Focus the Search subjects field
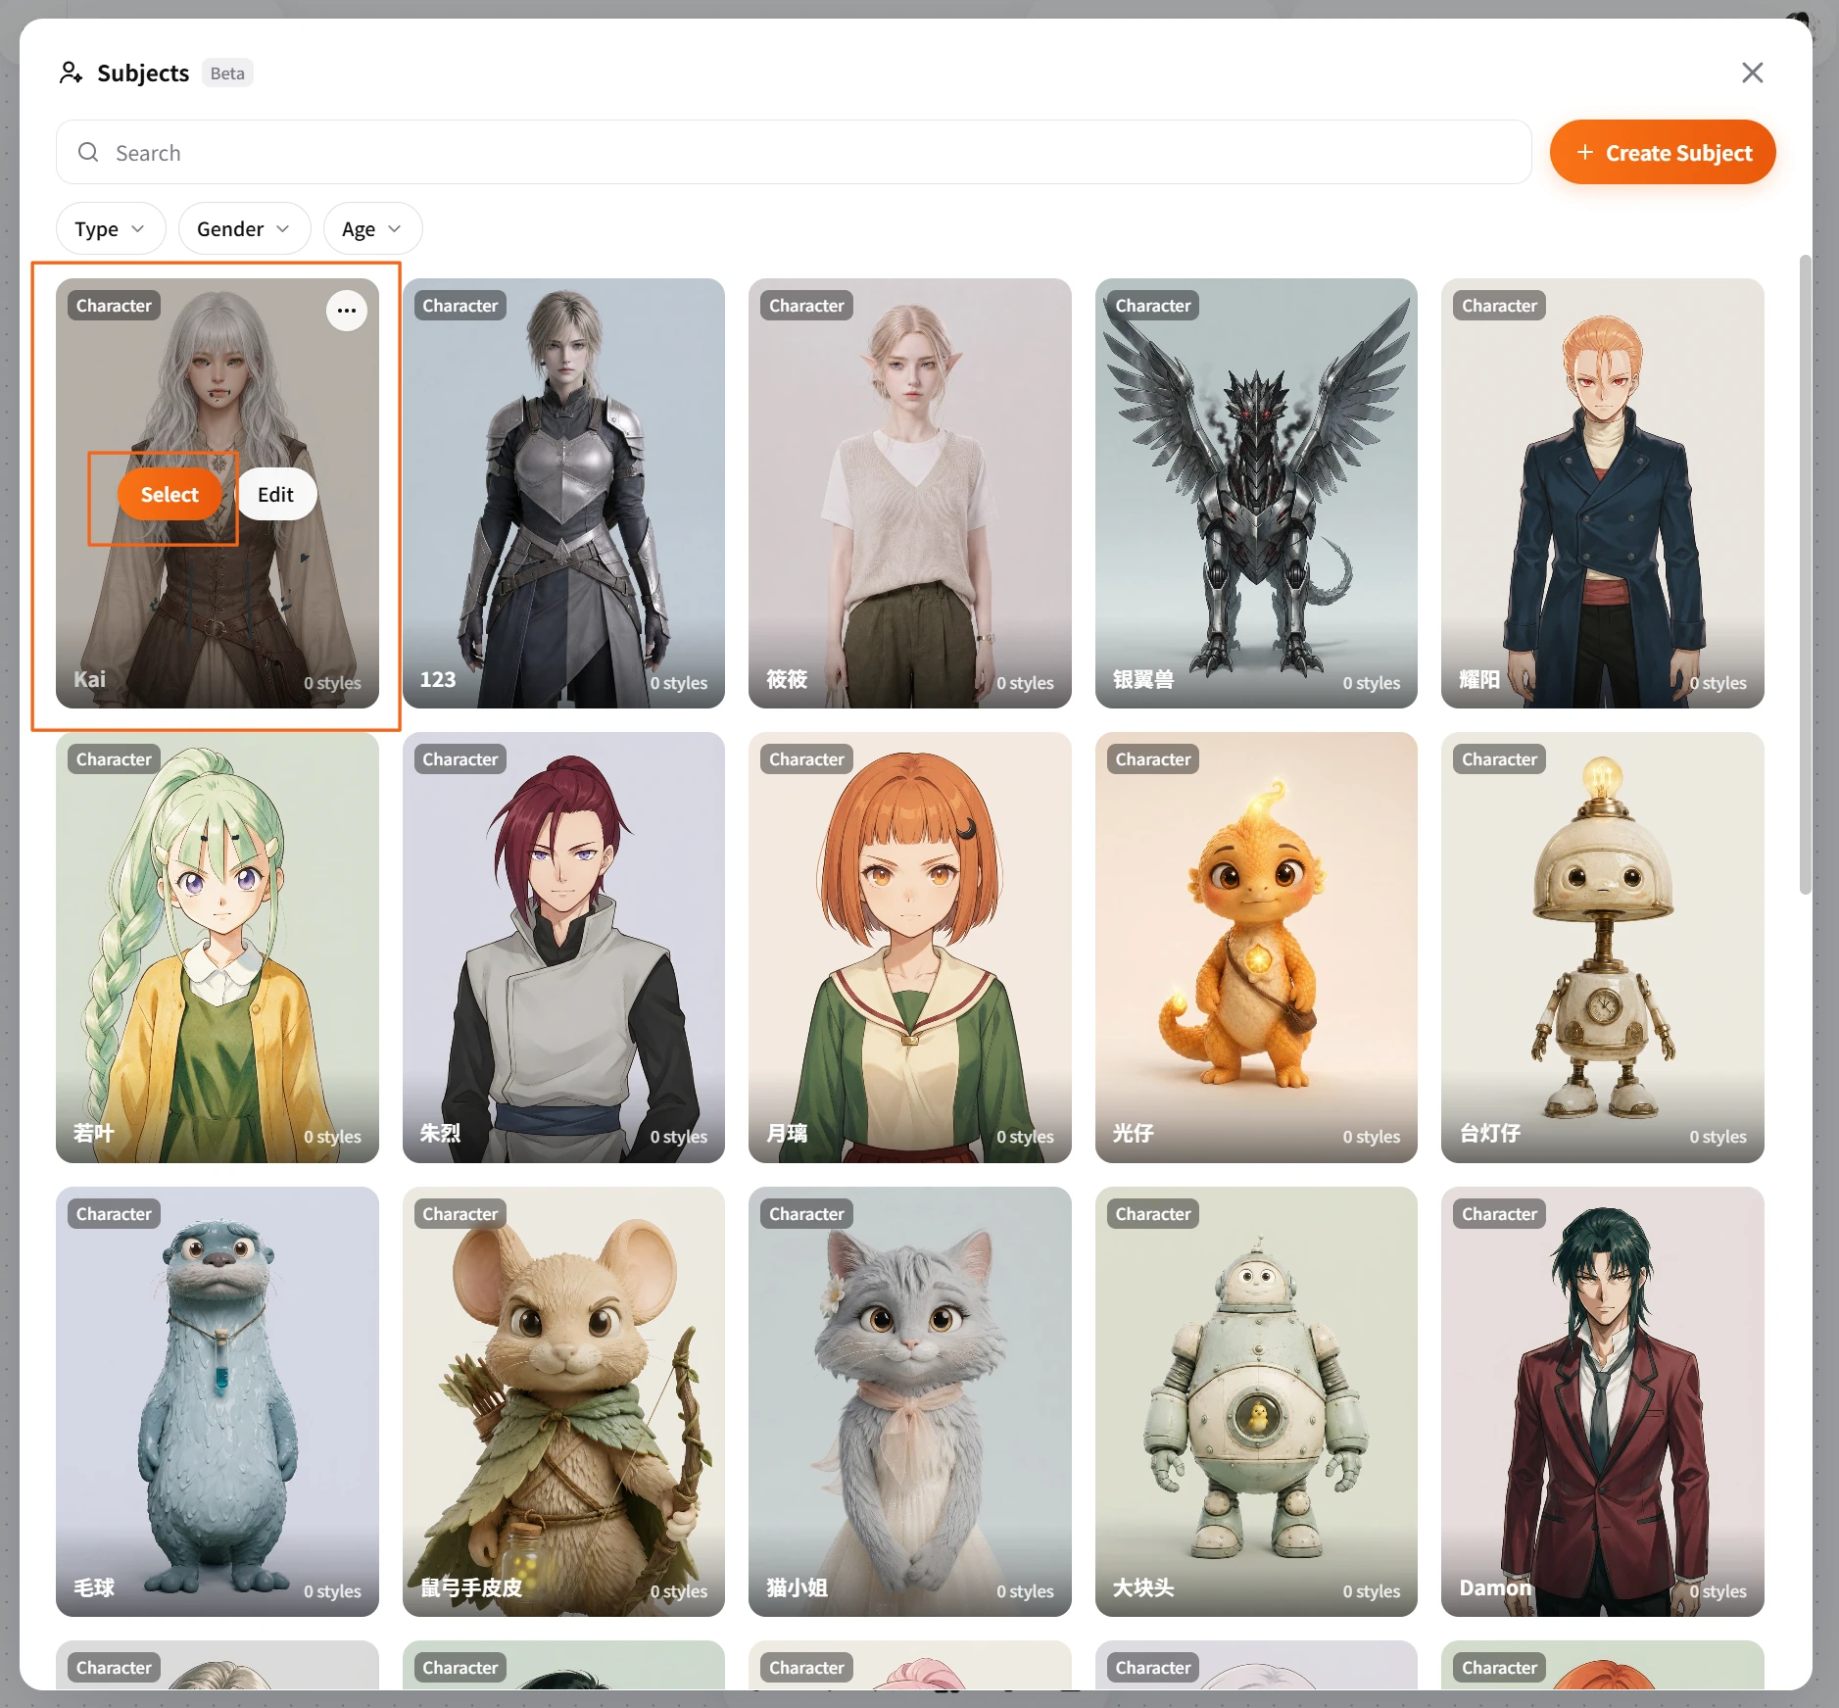 pyautogui.click(x=793, y=153)
